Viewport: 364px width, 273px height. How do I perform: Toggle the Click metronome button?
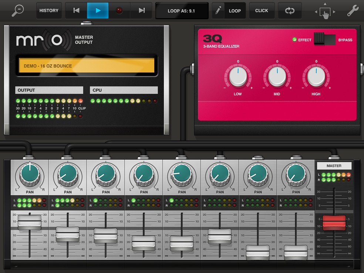tap(262, 11)
